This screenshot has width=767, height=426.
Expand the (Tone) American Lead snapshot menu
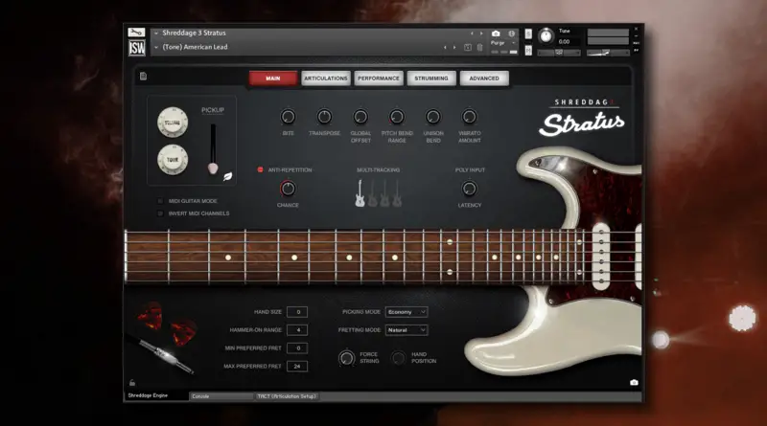click(x=156, y=48)
